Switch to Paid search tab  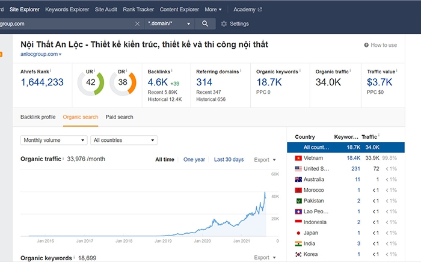[119, 117]
